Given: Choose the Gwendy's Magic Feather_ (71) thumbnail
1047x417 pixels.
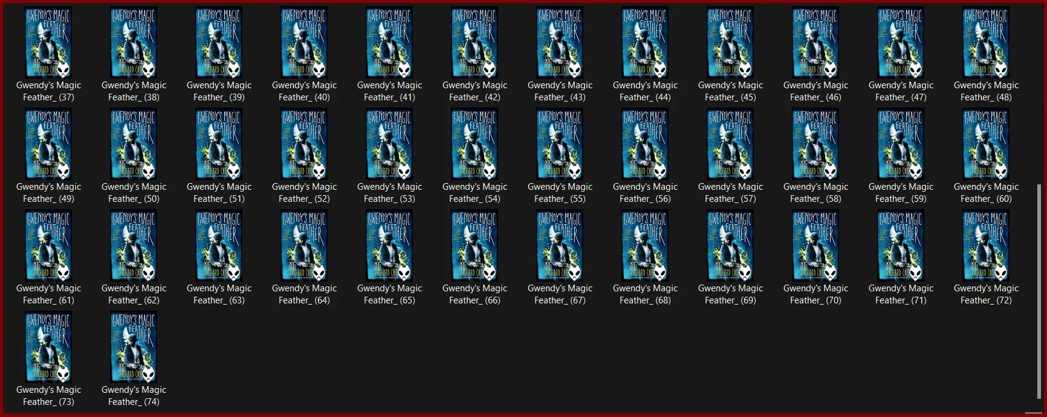Looking at the screenshot, I should point(901,245).
